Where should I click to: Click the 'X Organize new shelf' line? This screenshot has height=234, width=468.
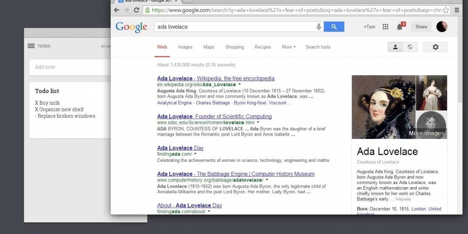pos(59,110)
